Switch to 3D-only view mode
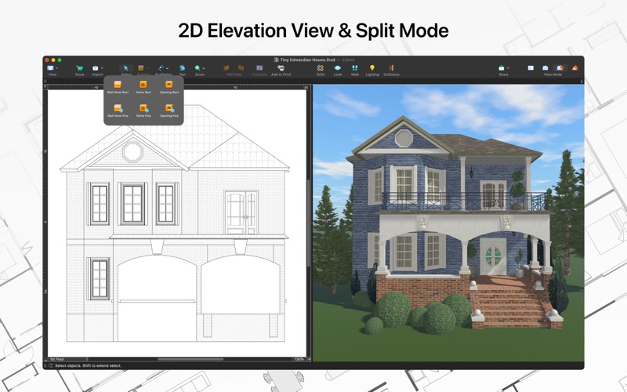Viewport: 627px width, 392px height. click(575, 68)
